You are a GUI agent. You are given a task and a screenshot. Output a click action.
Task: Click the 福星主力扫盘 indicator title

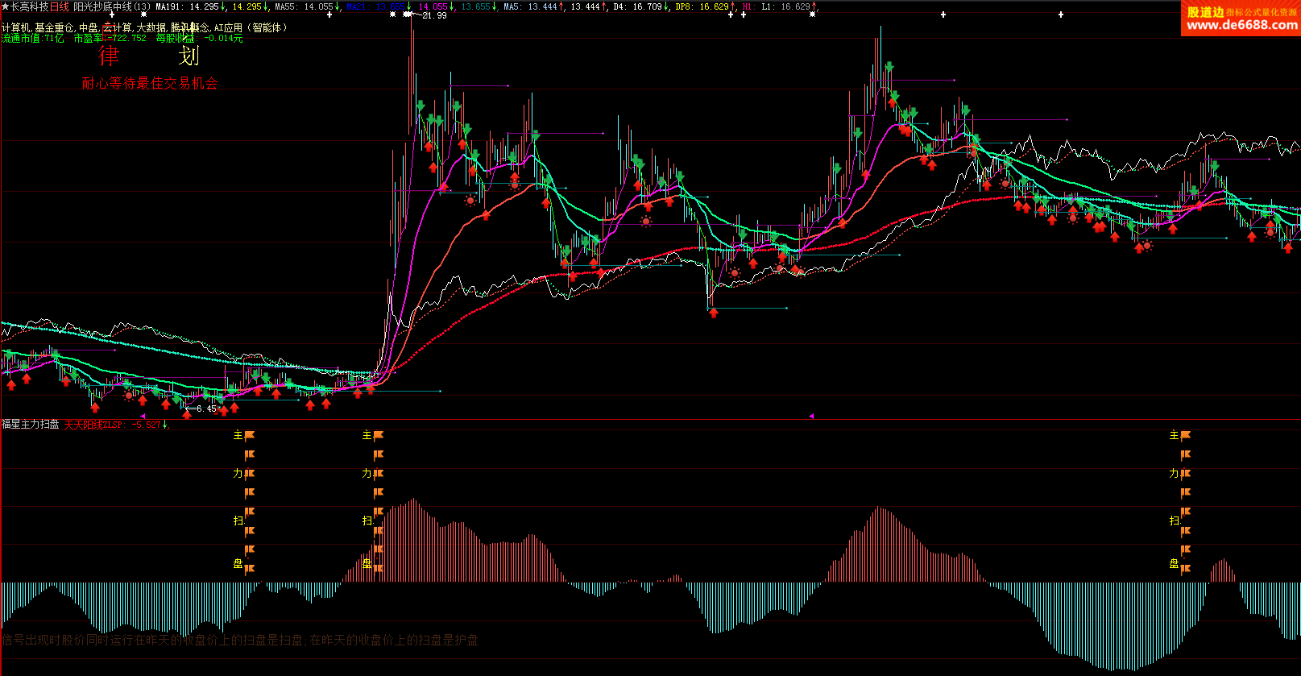coord(31,425)
